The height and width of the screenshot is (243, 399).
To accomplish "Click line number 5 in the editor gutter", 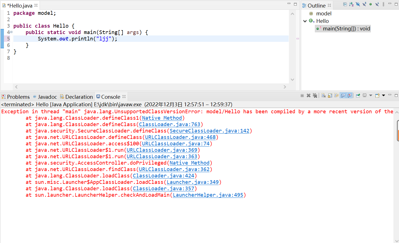I will pyautogui.click(x=8, y=39).
